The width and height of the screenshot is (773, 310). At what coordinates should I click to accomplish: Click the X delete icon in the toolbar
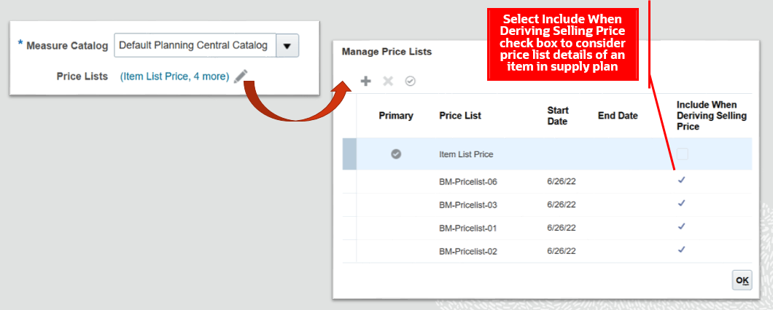coord(388,81)
